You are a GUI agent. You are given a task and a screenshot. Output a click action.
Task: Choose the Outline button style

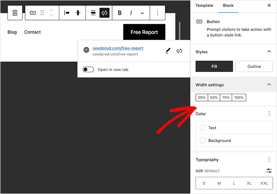[254, 66]
